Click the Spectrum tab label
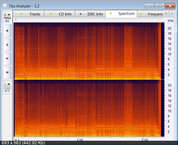Image resolution: width=178 pixels, height=145 pixels. click(126, 14)
